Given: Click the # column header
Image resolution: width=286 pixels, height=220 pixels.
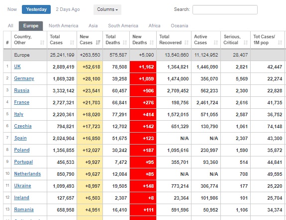Looking at the screenshot, I should coord(7,43).
